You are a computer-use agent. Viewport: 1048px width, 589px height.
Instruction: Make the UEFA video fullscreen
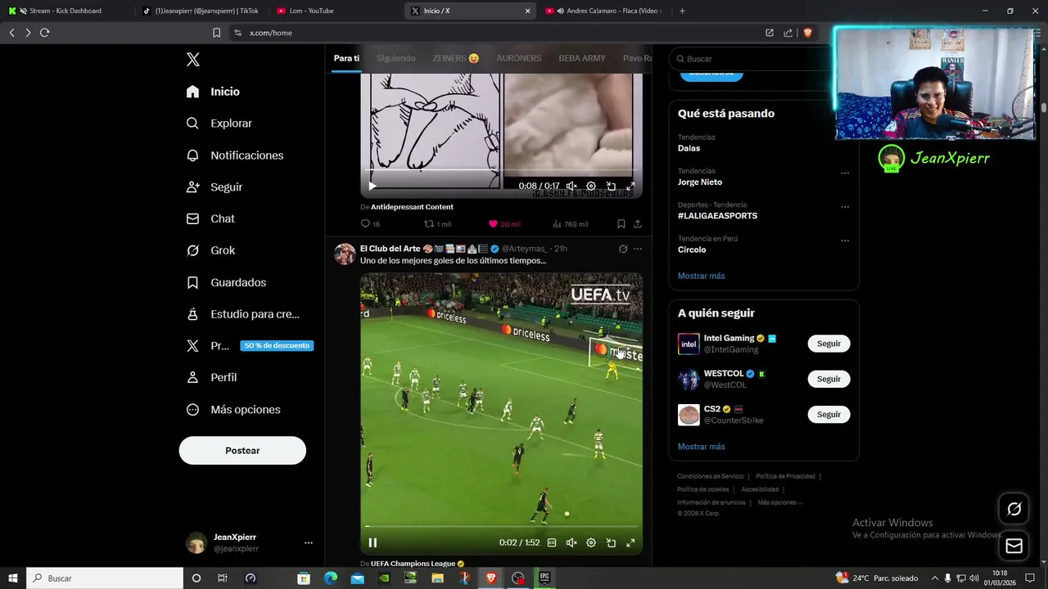tap(630, 542)
